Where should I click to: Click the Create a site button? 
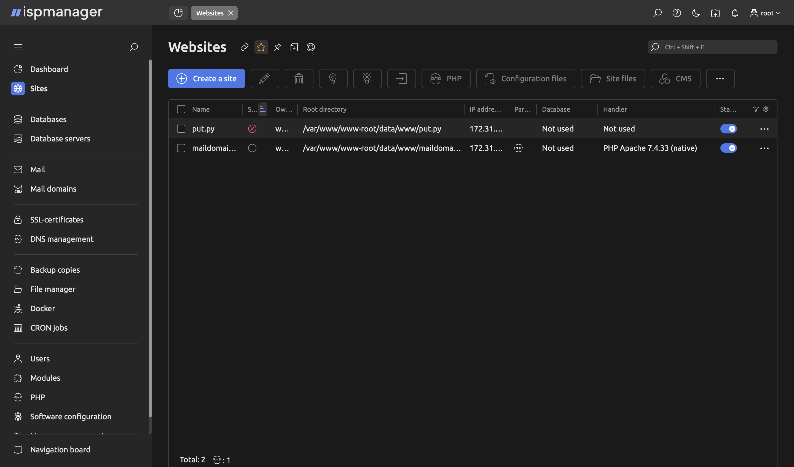[x=206, y=79]
